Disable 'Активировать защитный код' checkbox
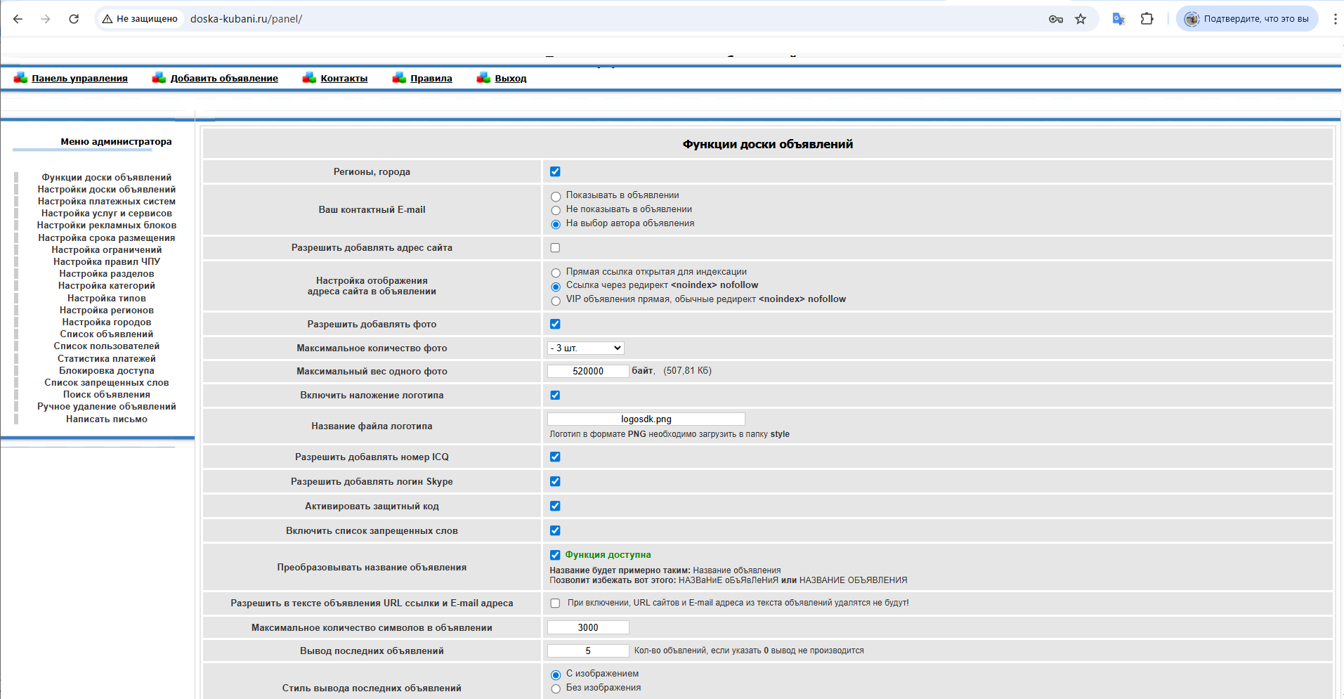 (555, 506)
